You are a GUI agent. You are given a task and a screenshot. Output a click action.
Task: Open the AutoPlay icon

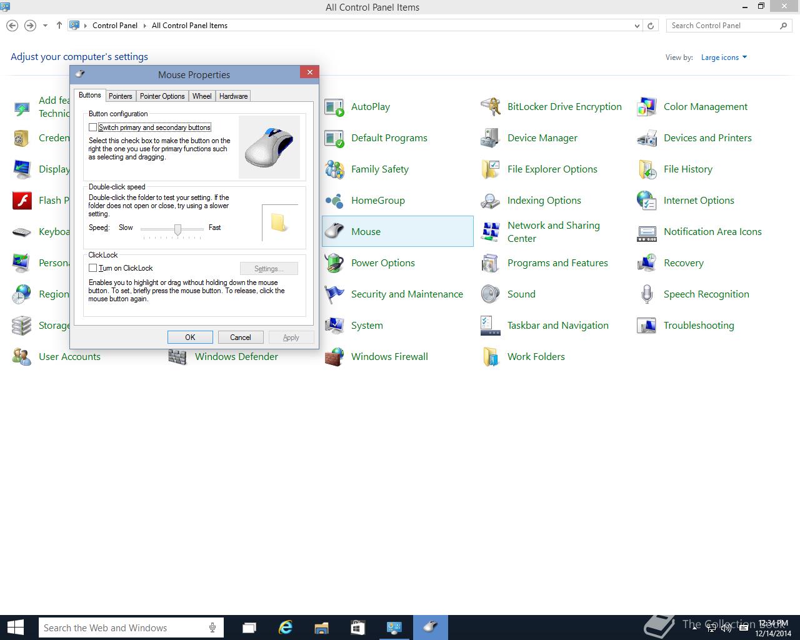(334, 107)
